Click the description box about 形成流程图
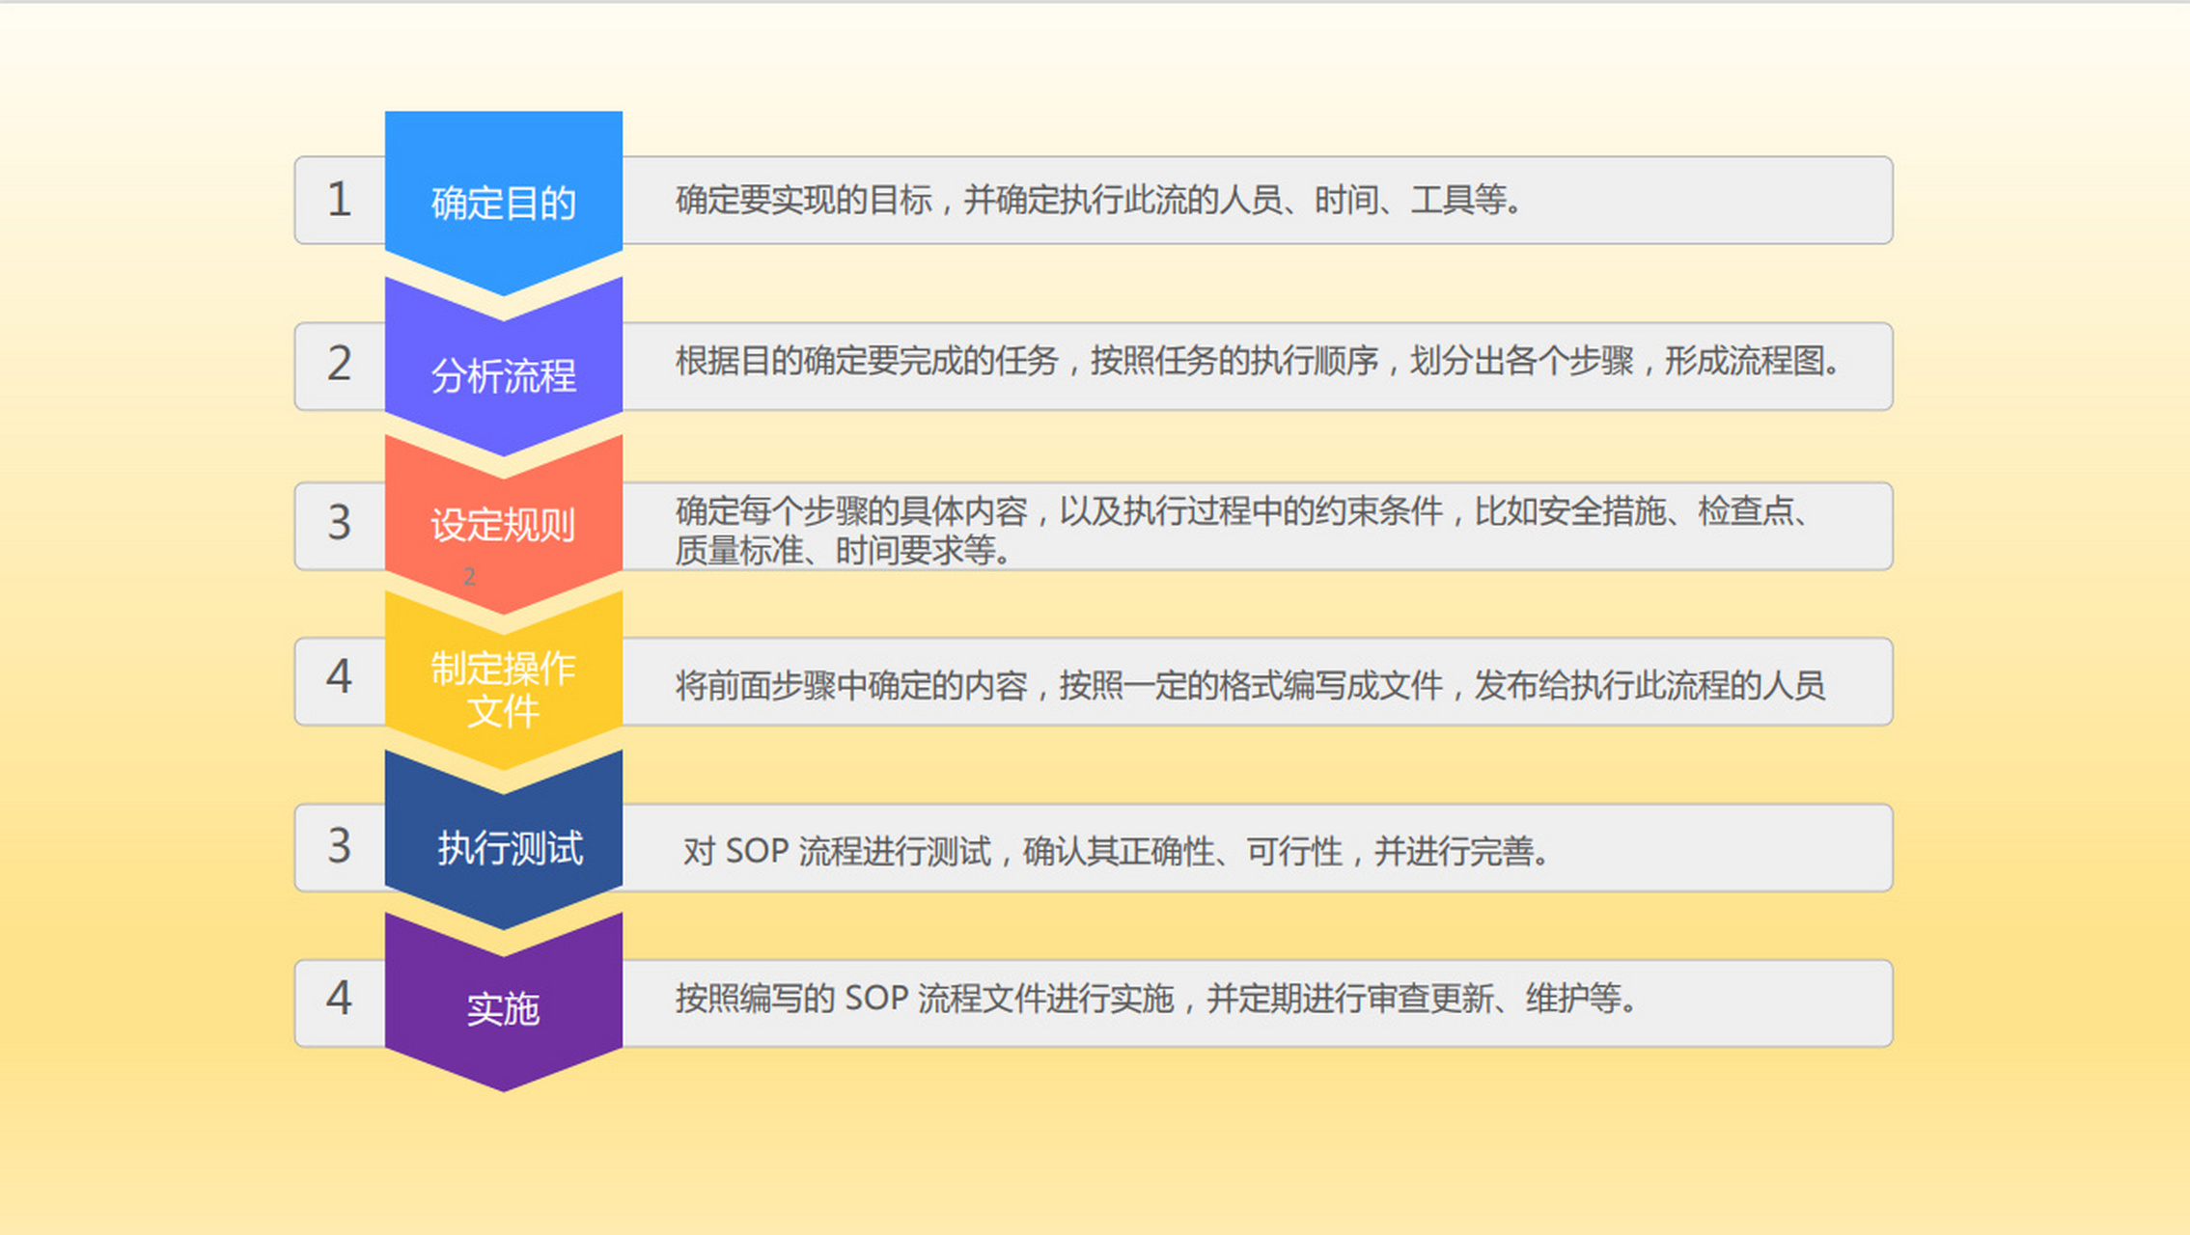The width and height of the screenshot is (2190, 1235). (1255, 365)
